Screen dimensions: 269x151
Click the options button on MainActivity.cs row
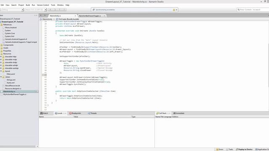coord(37,91)
